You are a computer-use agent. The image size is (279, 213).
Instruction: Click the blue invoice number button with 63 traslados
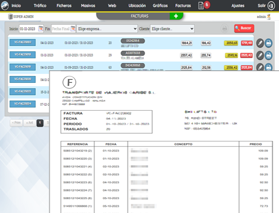(x=23, y=67)
